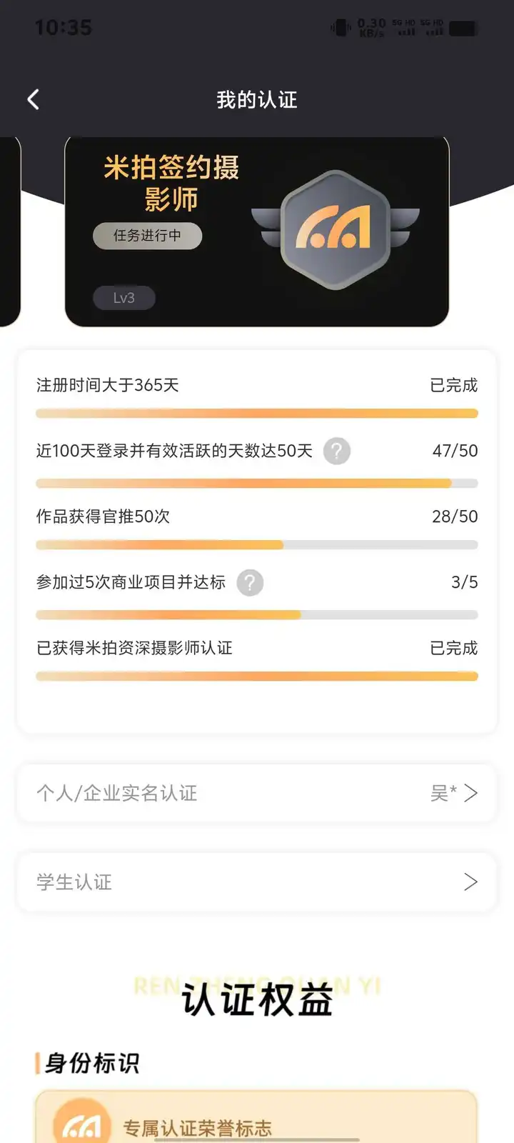Tap the 已完成 status for 注册时间大于365天

coord(453,385)
